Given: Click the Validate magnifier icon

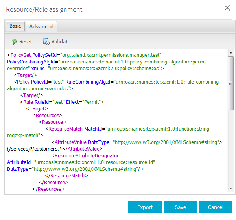Looking at the screenshot, I should (x=46, y=41).
